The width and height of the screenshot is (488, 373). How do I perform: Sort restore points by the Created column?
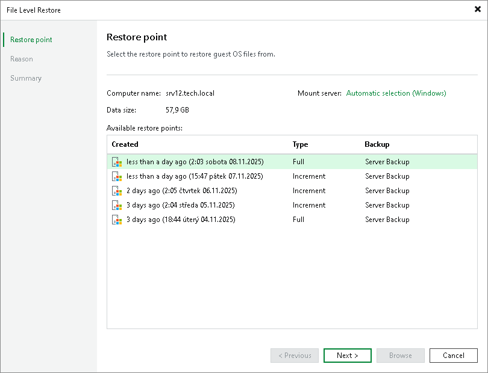[x=125, y=144]
